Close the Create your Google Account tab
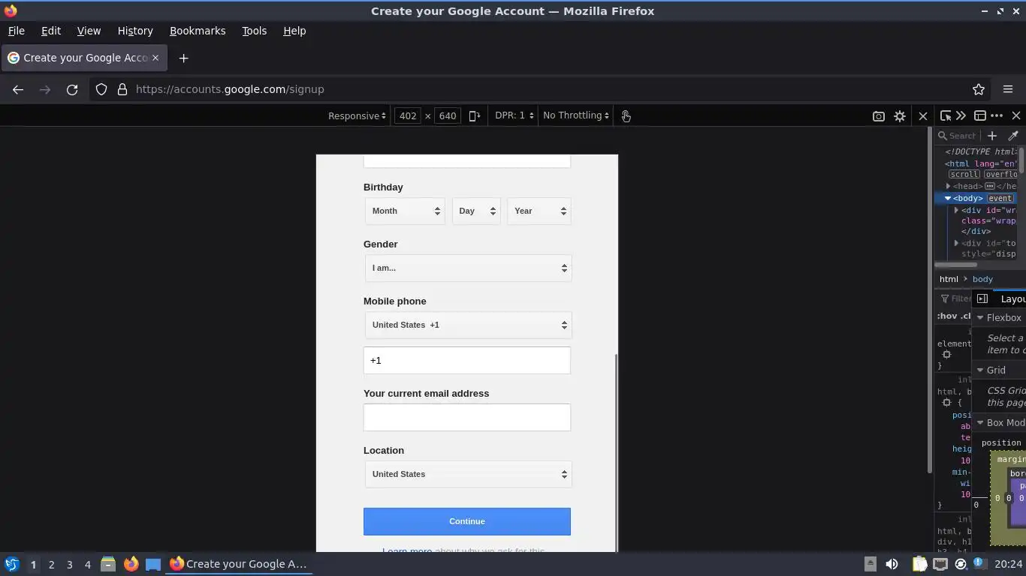 155,58
